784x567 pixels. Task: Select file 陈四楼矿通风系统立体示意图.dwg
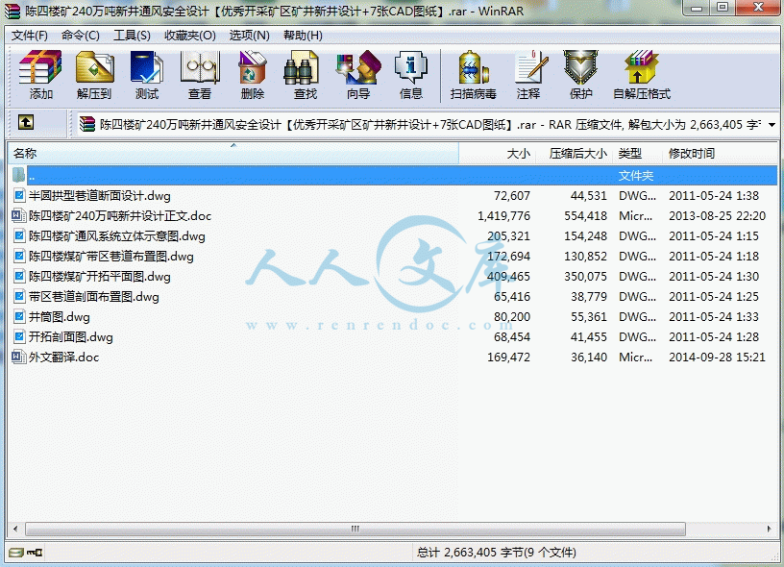click(117, 236)
